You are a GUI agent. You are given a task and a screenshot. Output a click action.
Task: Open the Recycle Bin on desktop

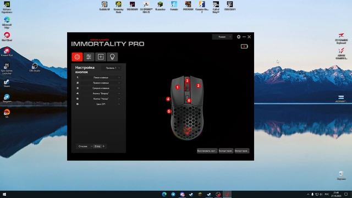(341, 175)
